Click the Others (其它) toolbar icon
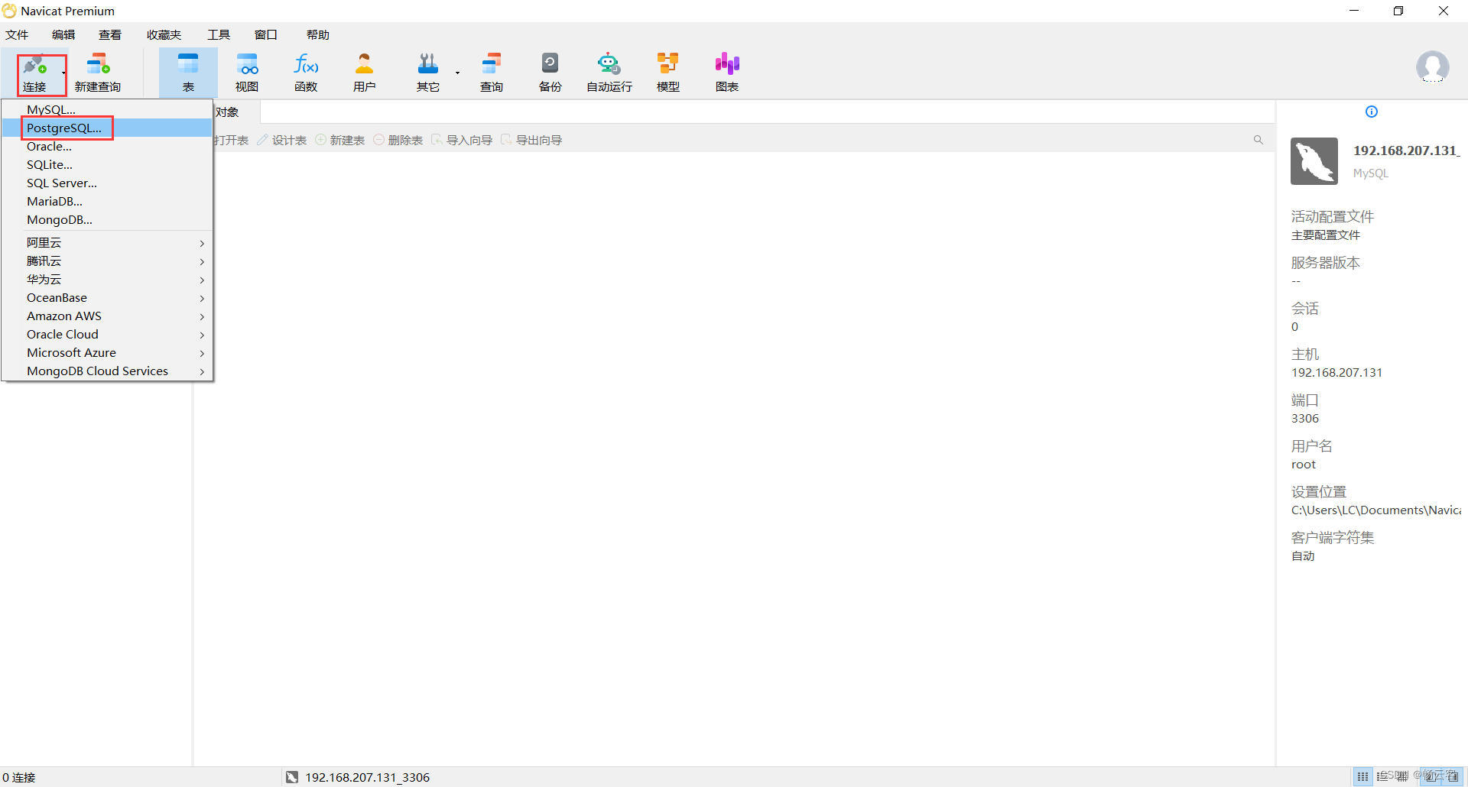Viewport: 1468px width, 787px height. click(x=428, y=73)
